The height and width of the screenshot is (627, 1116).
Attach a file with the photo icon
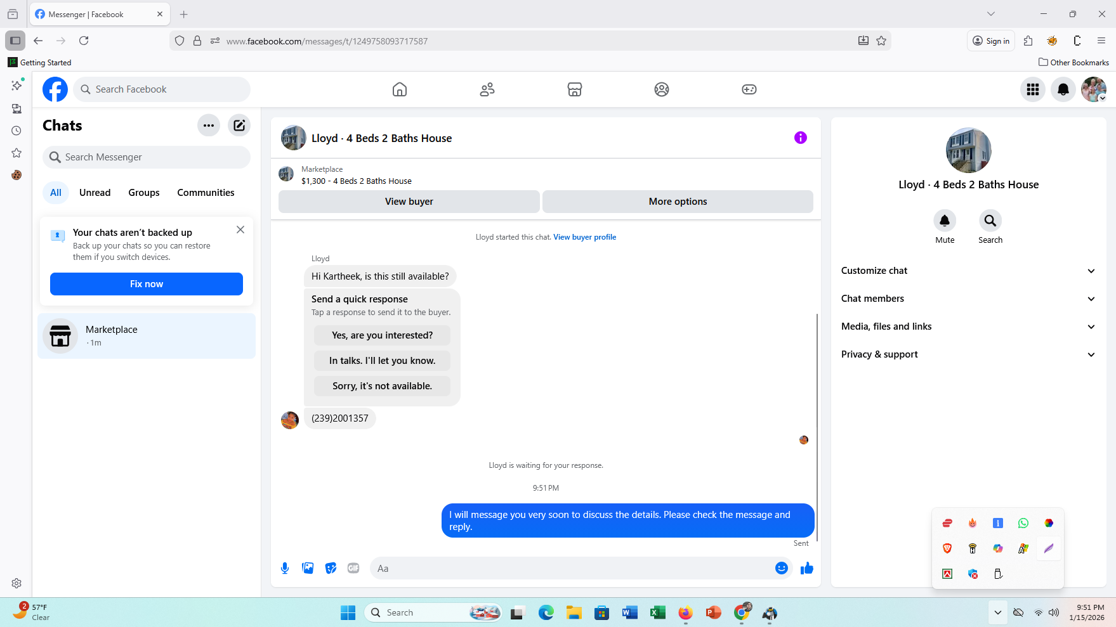tap(308, 568)
